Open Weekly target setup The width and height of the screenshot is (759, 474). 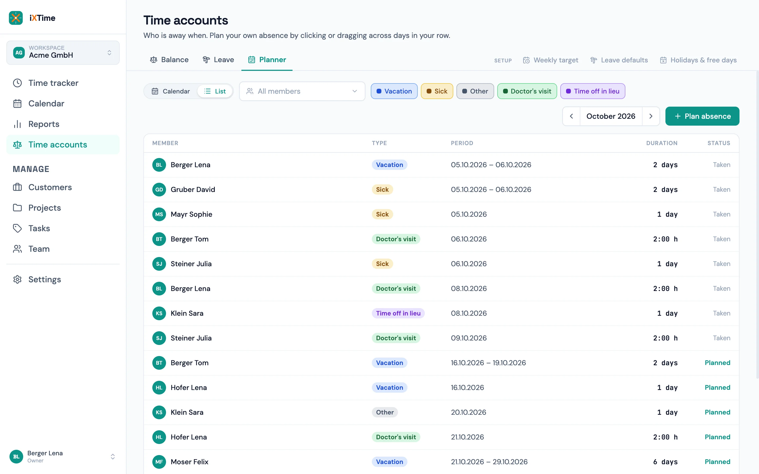pyautogui.click(x=551, y=60)
